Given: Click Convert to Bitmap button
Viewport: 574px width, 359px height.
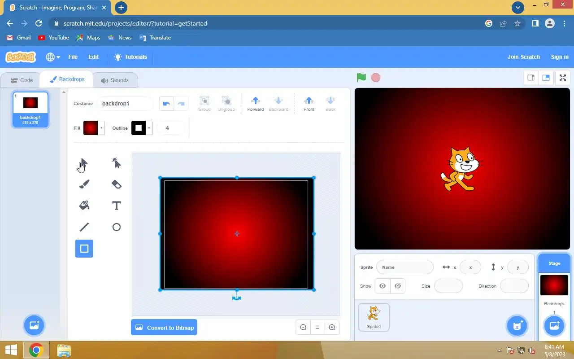Looking at the screenshot, I should click(x=164, y=328).
